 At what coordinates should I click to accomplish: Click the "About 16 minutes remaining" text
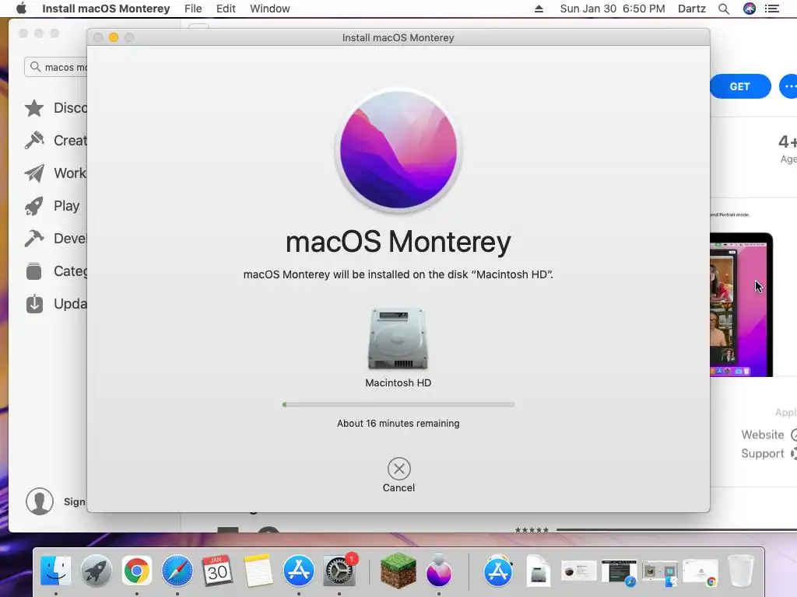point(398,424)
